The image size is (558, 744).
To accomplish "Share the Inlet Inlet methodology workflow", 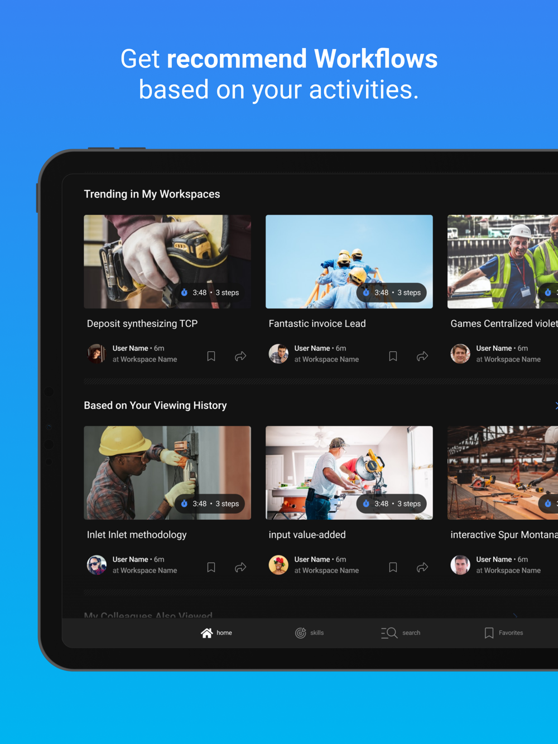I will 240,567.
